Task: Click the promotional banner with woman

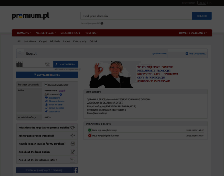Action: coord(134,74)
